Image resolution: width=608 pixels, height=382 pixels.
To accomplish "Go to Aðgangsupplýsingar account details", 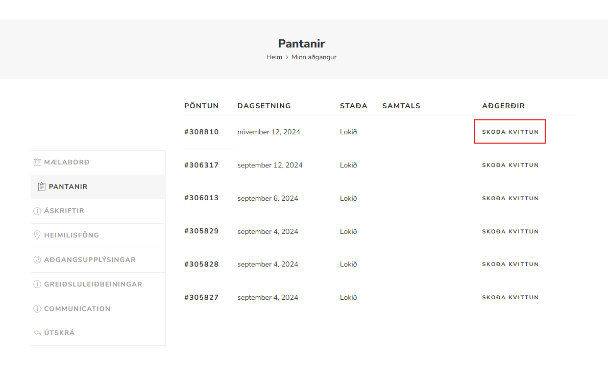I will pos(90,260).
